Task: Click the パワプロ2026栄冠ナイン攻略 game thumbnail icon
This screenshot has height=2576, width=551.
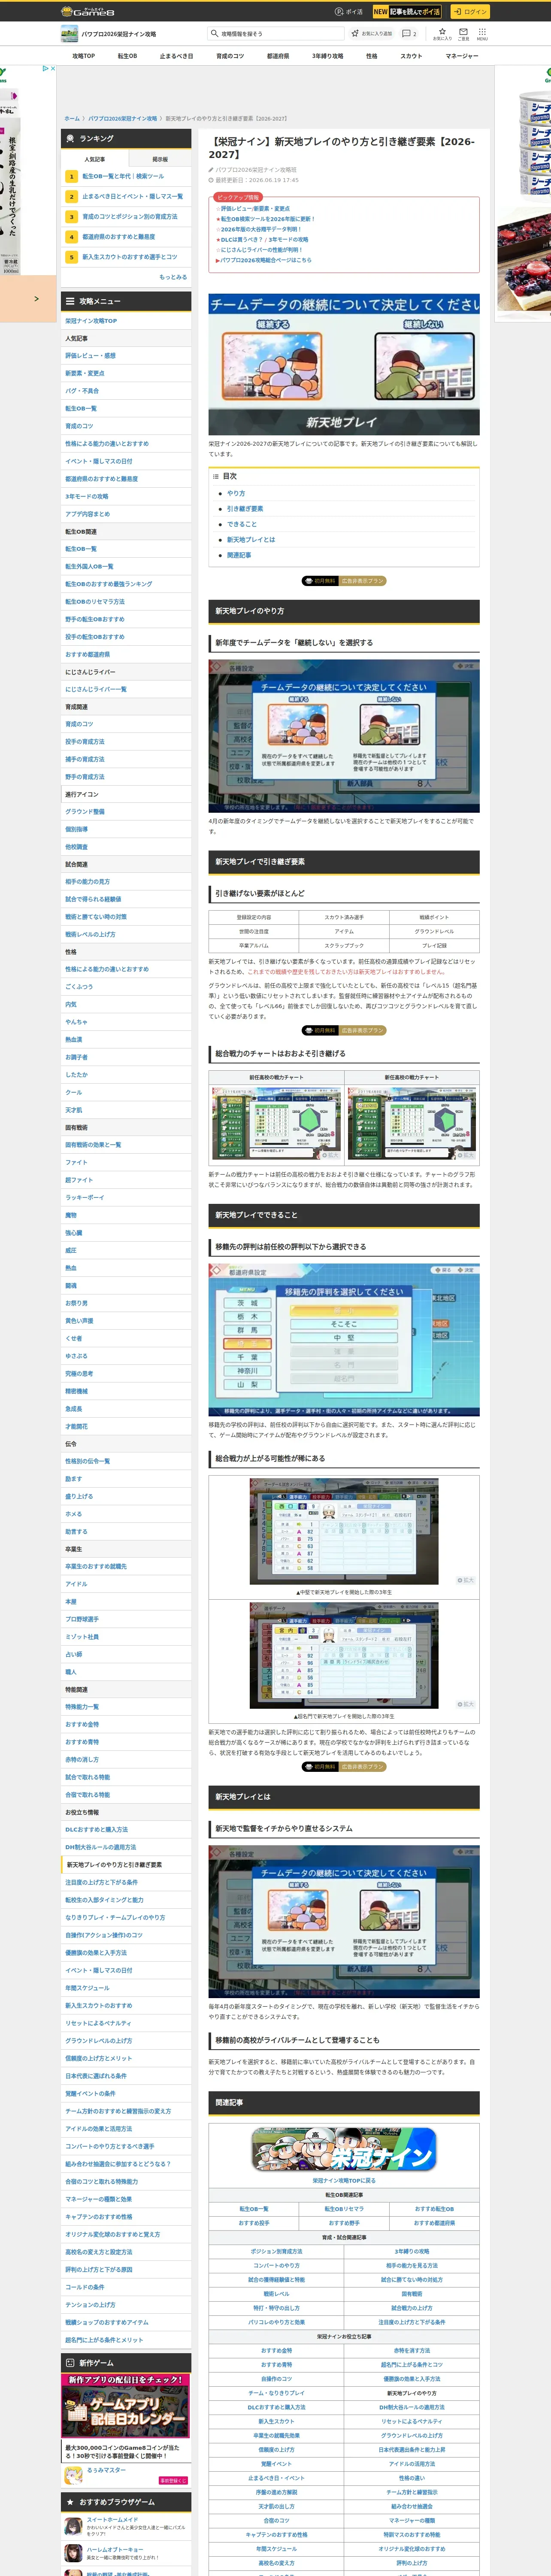Action: [x=69, y=34]
